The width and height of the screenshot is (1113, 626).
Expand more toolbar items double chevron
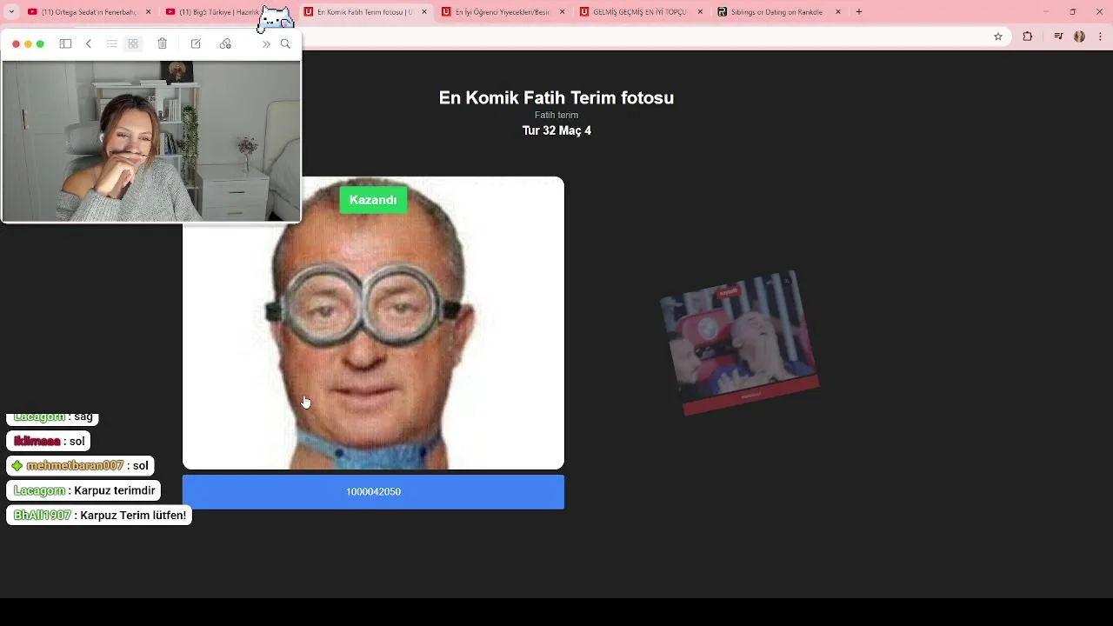click(x=266, y=43)
